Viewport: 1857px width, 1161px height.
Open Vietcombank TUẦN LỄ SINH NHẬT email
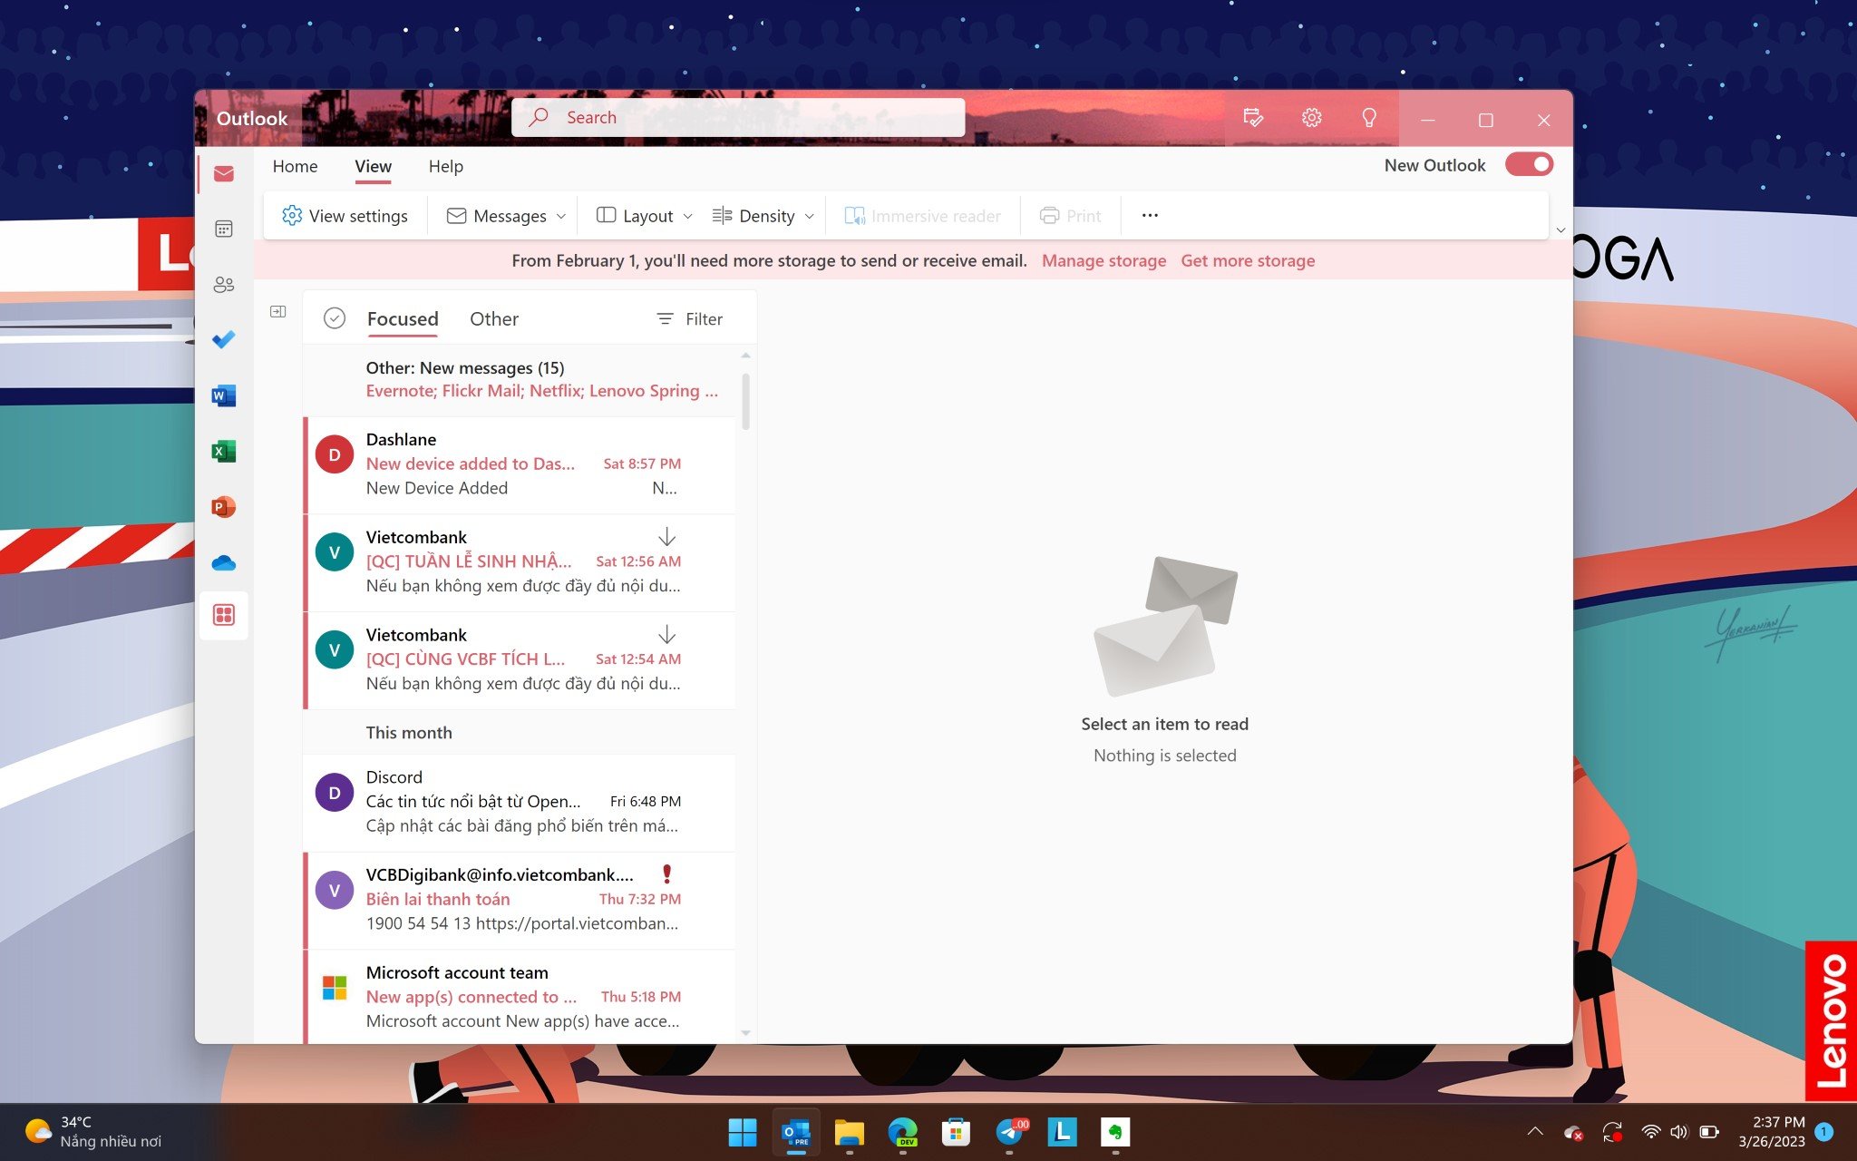(520, 562)
